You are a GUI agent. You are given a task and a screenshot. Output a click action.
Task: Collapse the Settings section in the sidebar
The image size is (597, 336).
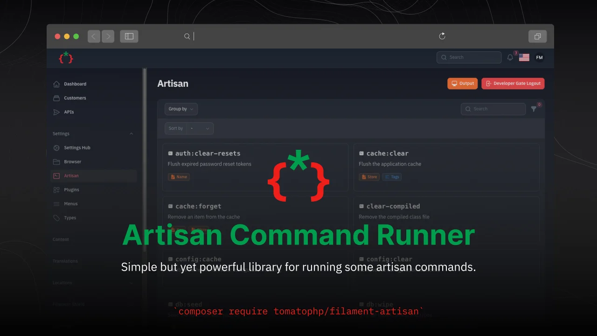(x=131, y=133)
